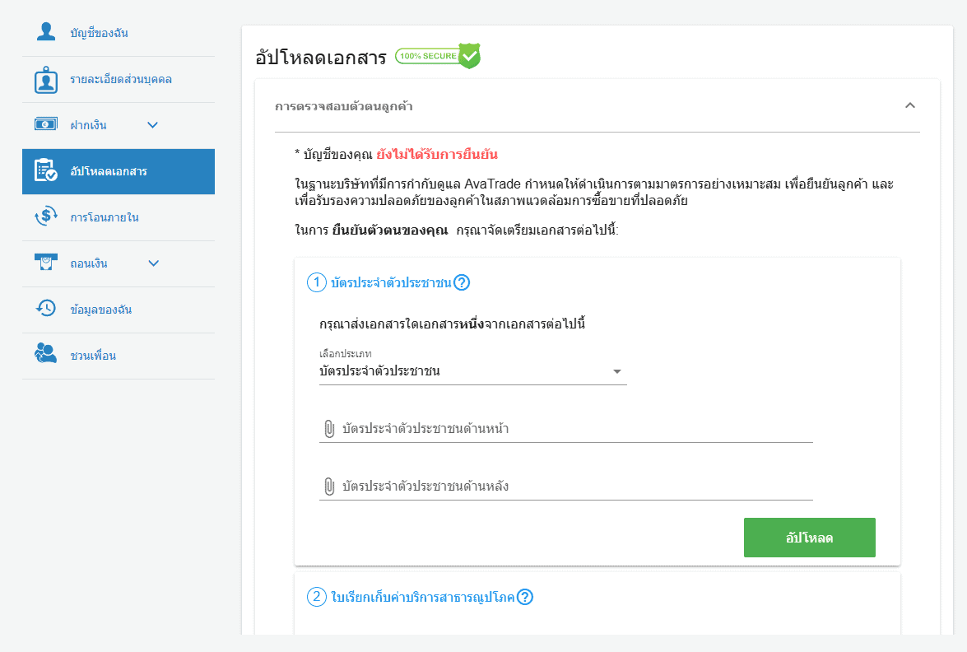This screenshot has height=652, width=967.
Task: Expand the ฝากเงิน submenu chevron
Action: 153,125
